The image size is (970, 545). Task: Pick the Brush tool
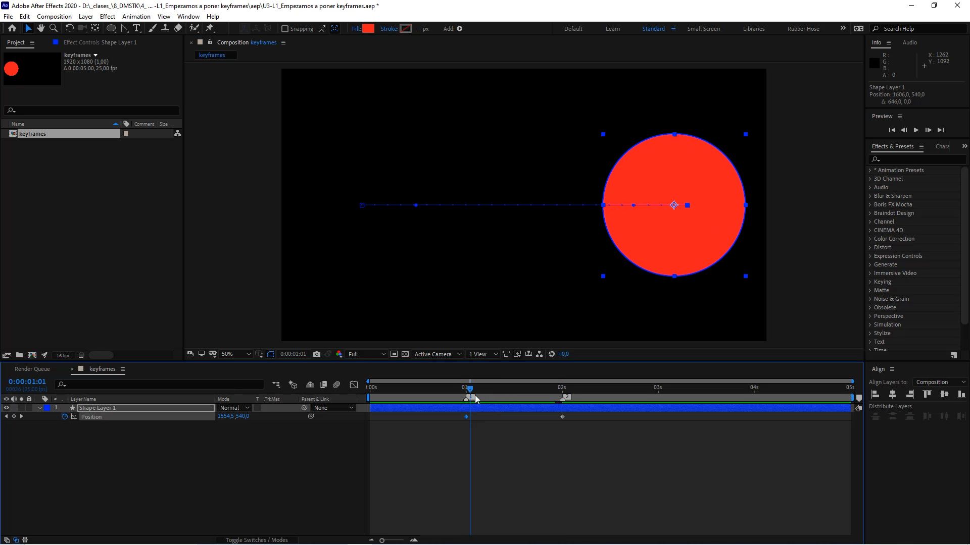point(153,28)
